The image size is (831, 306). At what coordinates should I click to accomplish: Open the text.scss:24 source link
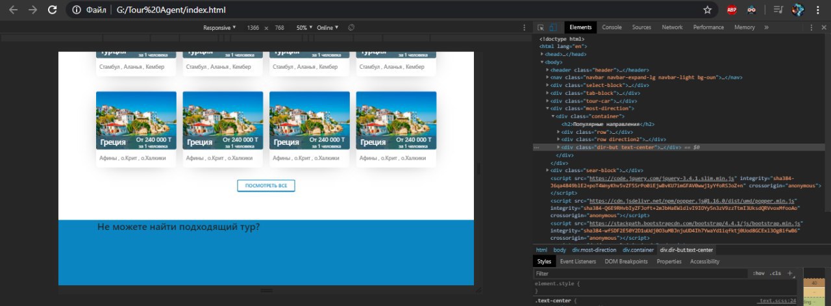778,301
